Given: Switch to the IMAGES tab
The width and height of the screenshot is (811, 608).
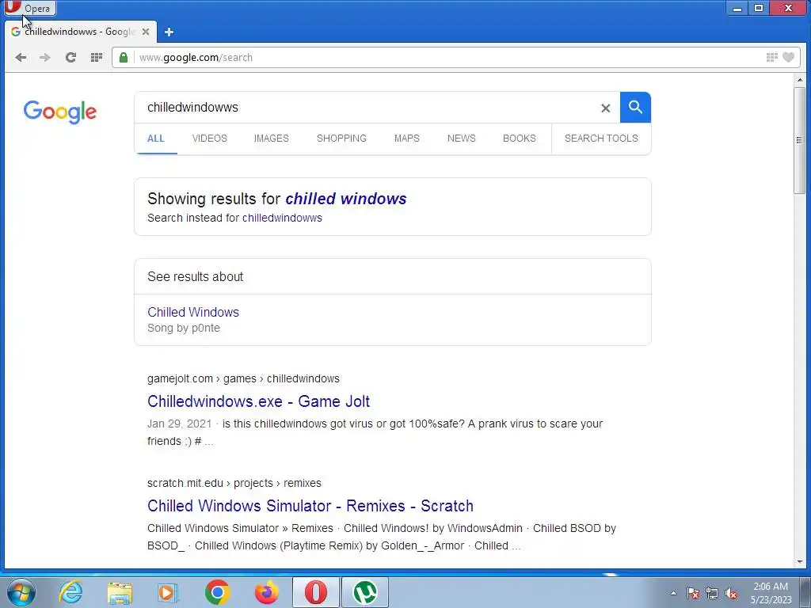Looking at the screenshot, I should coord(271,139).
